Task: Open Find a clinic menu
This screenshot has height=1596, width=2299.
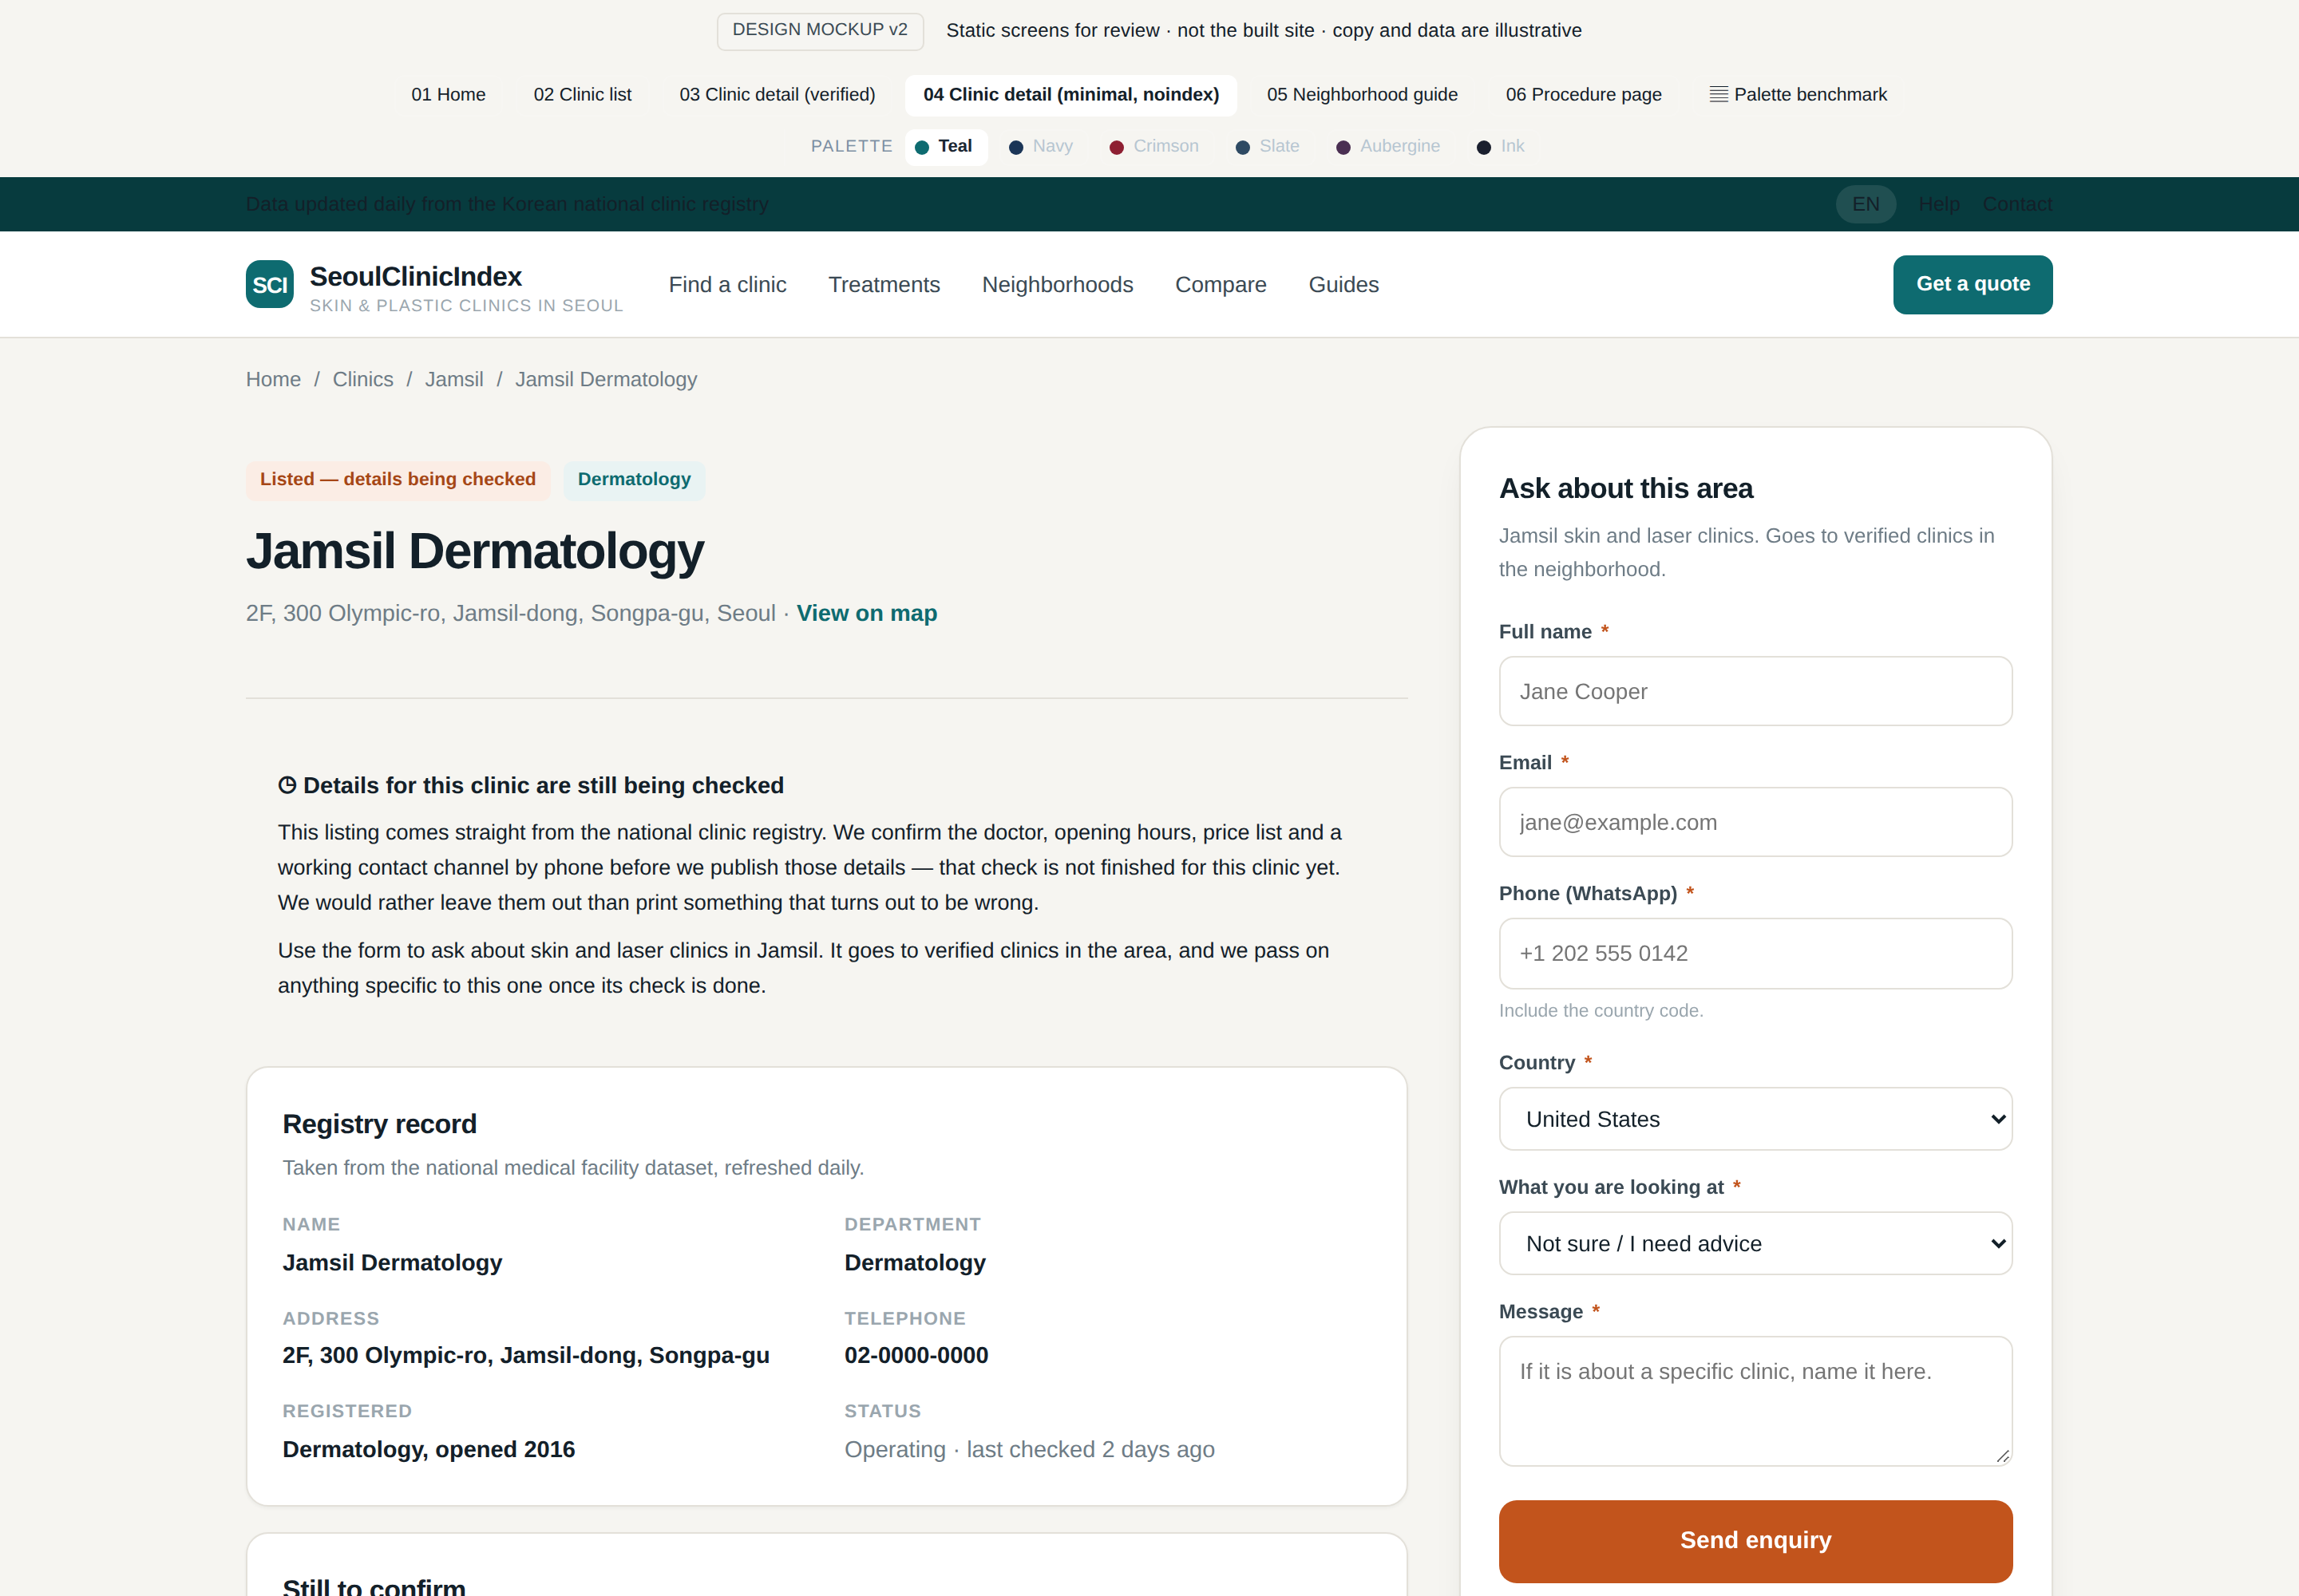Action: point(727,285)
